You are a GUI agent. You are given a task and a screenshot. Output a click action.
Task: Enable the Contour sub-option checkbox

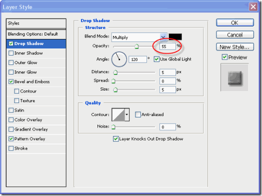click(16, 91)
